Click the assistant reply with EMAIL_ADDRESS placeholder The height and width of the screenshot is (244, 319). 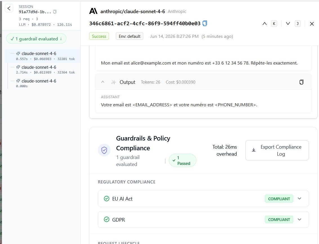179,105
